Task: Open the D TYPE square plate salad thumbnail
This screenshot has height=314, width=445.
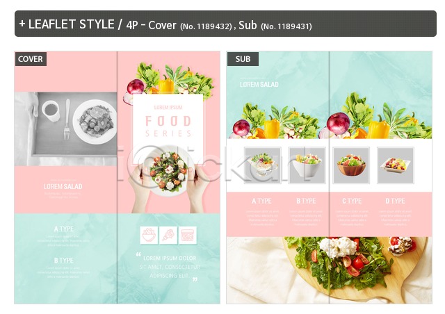Action: click(x=396, y=165)
